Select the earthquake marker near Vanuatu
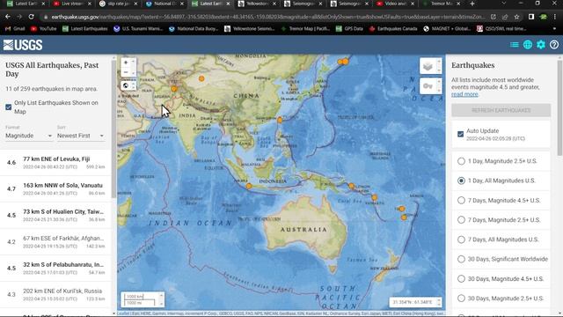This screenshot has width=563, height=317. [x=375, y=197]
